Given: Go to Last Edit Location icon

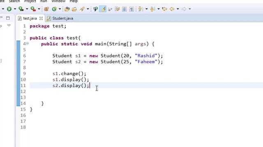Looking at the screenshot, I should coord(164,9).
